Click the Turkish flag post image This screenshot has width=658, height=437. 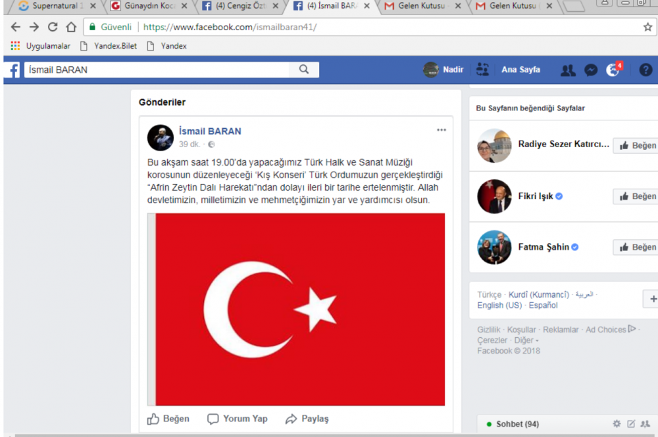(x=296, y=309)
